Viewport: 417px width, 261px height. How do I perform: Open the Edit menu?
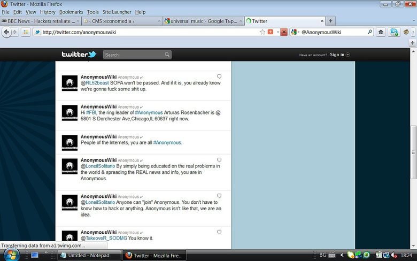[x=18, y=12]
